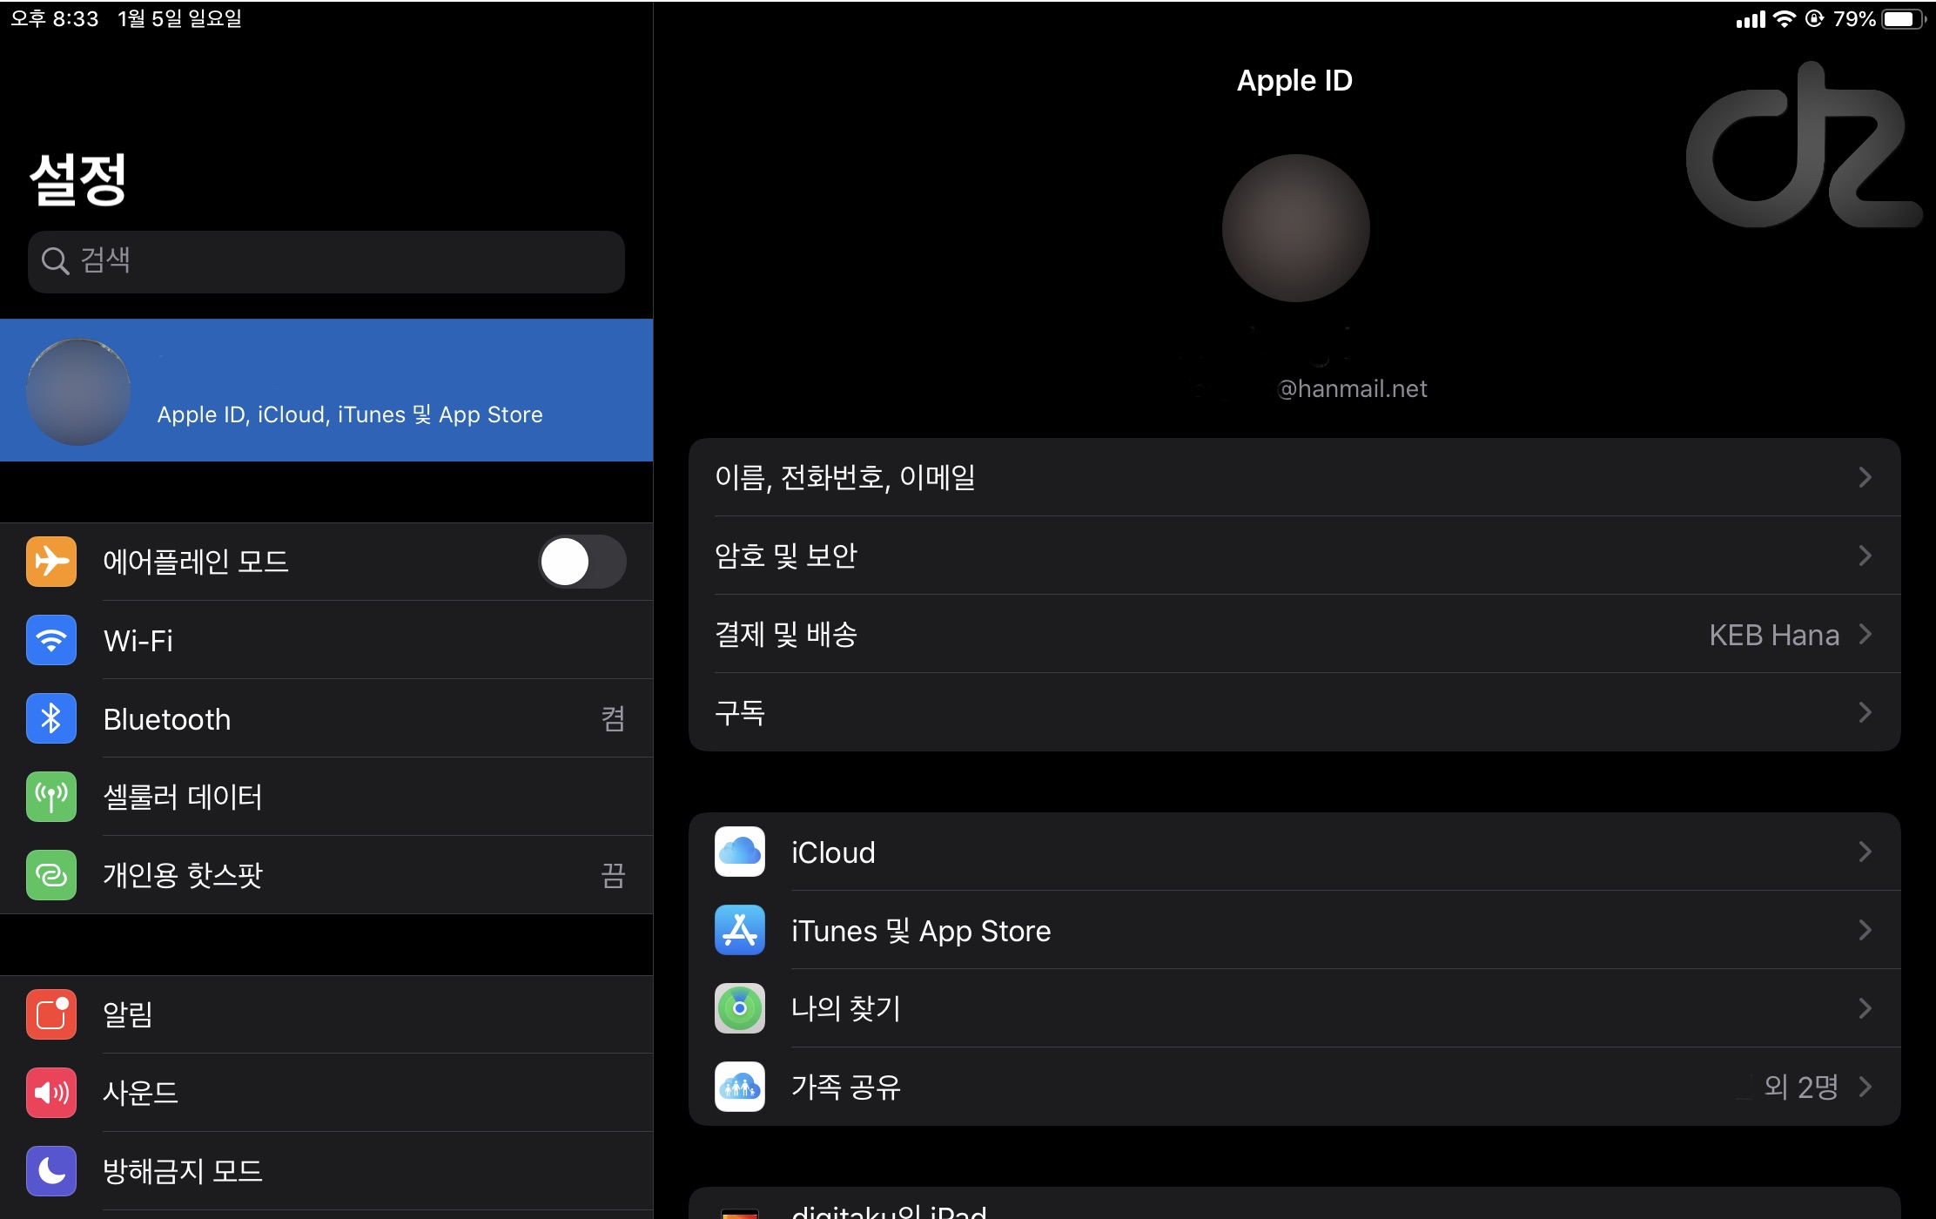Tap the hotspot 끔 status value
The image size is (1936, 1219).
[x=613, y=876]
